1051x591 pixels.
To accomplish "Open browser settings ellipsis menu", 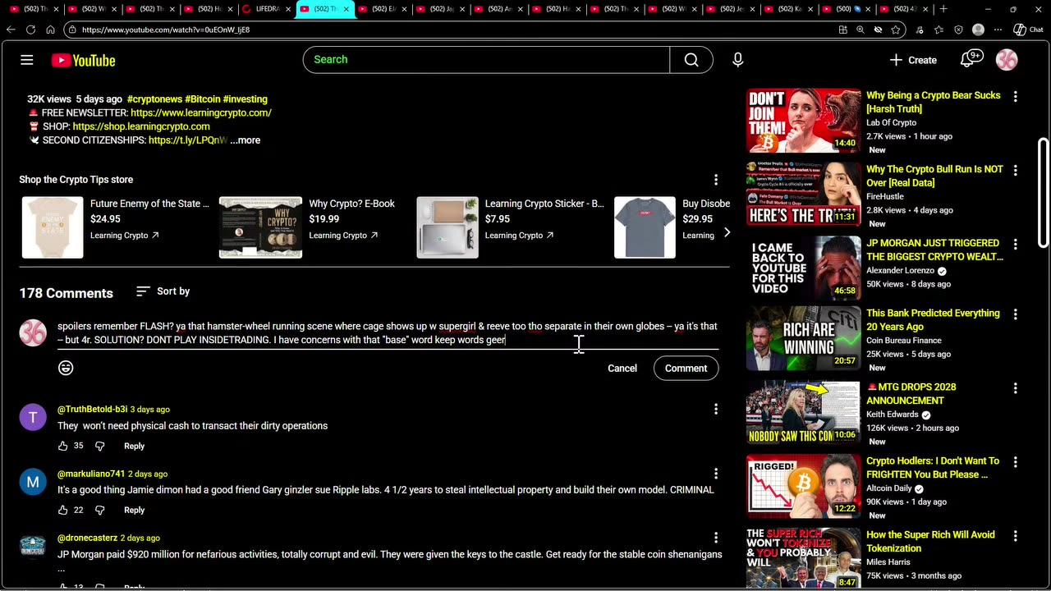I will pos(998,30).
